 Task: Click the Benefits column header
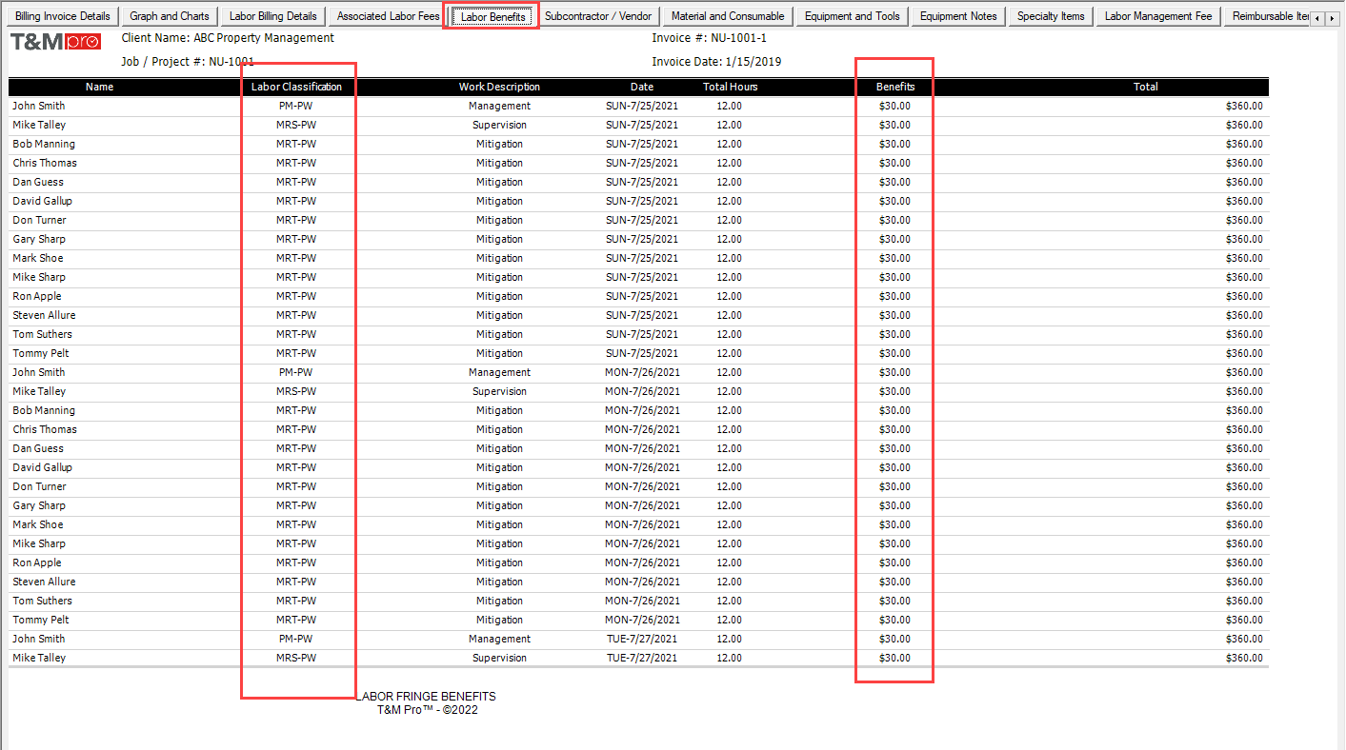(894, 87)
